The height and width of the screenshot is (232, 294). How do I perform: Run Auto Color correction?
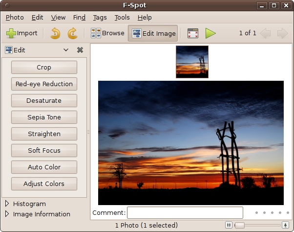pyautogui.click(x=44, y=167)
